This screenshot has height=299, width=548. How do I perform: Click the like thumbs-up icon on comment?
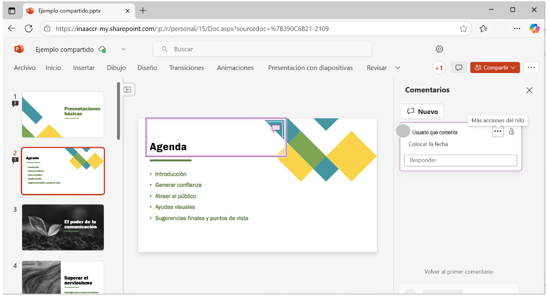(x=511, y=132)
